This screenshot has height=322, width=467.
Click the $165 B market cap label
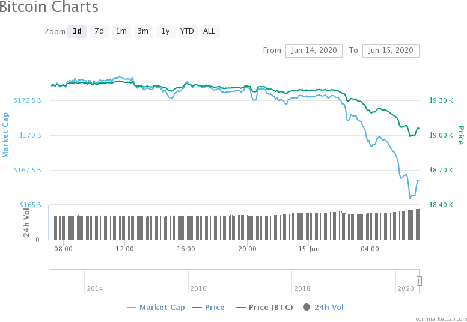[31, 205]
